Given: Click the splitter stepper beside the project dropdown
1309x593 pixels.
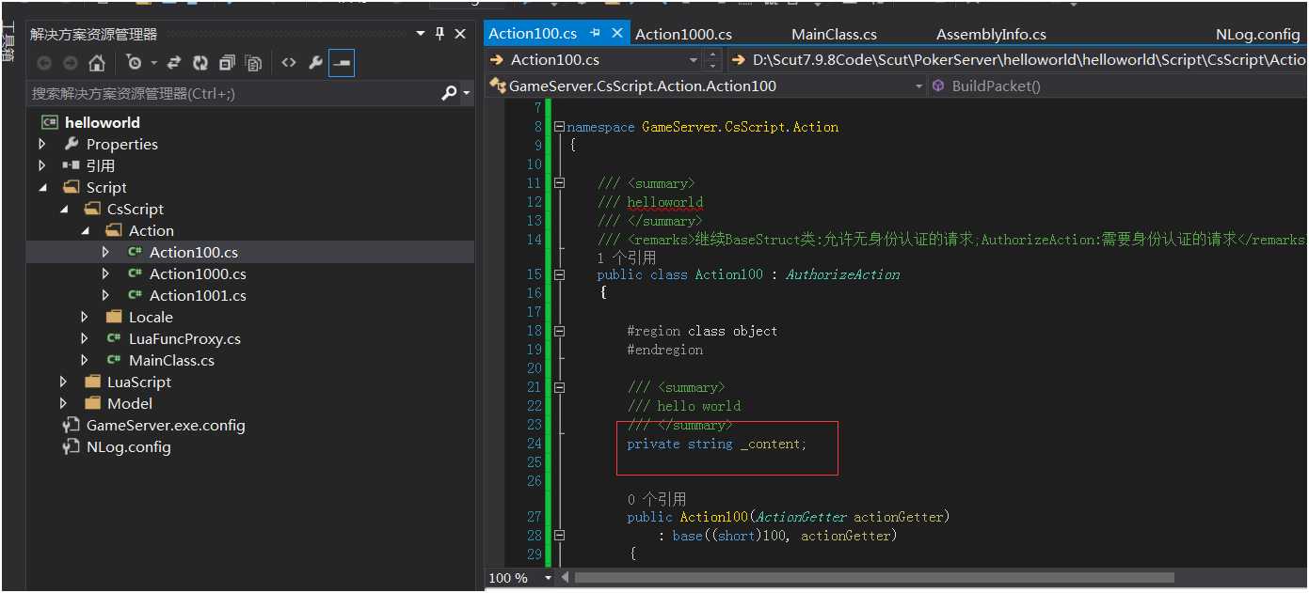Looking at the screenshot, I should pyautogui.click(x=712, y=59).
